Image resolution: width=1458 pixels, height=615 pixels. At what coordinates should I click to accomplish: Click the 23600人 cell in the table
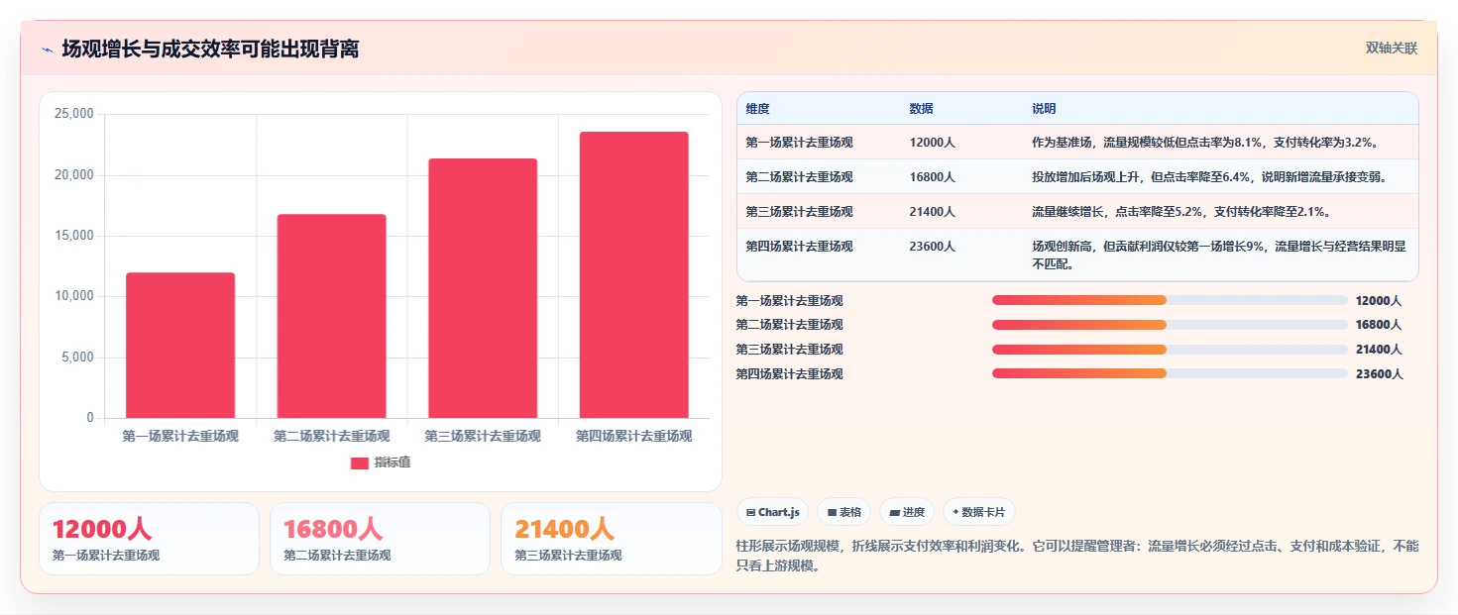point(932,247)
